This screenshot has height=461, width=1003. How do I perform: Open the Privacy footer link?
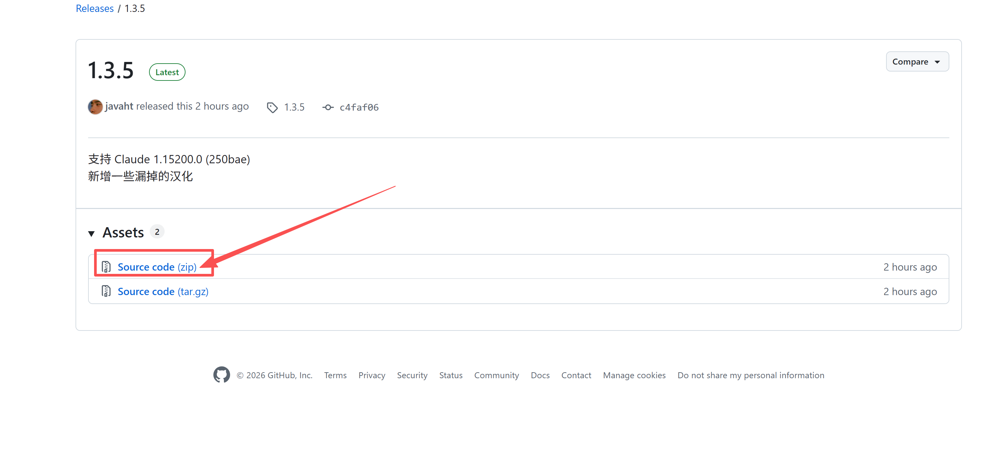372,375
